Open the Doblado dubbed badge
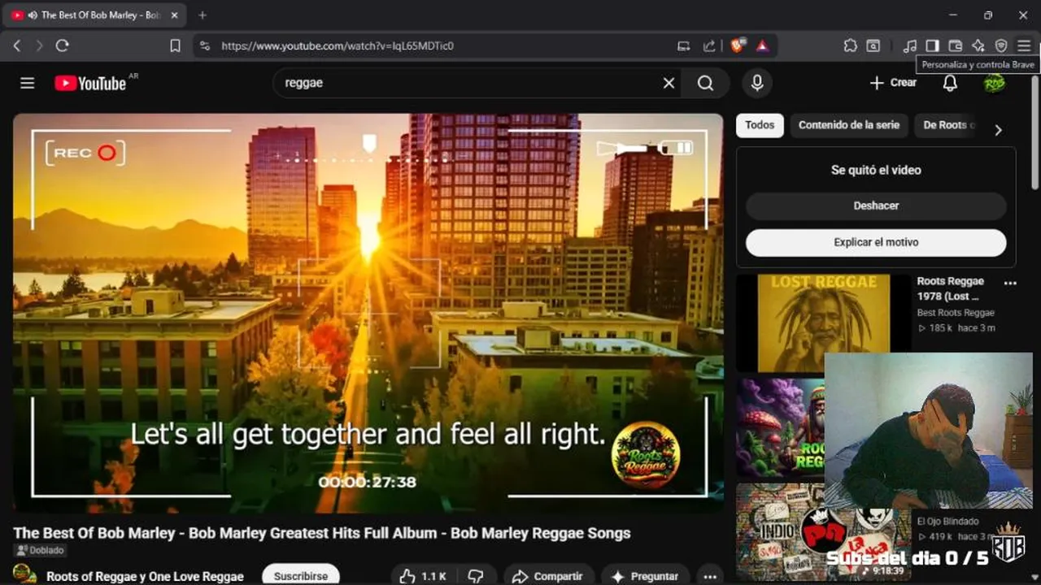This screenshot has height=585, width=1041. coord(40,551)
